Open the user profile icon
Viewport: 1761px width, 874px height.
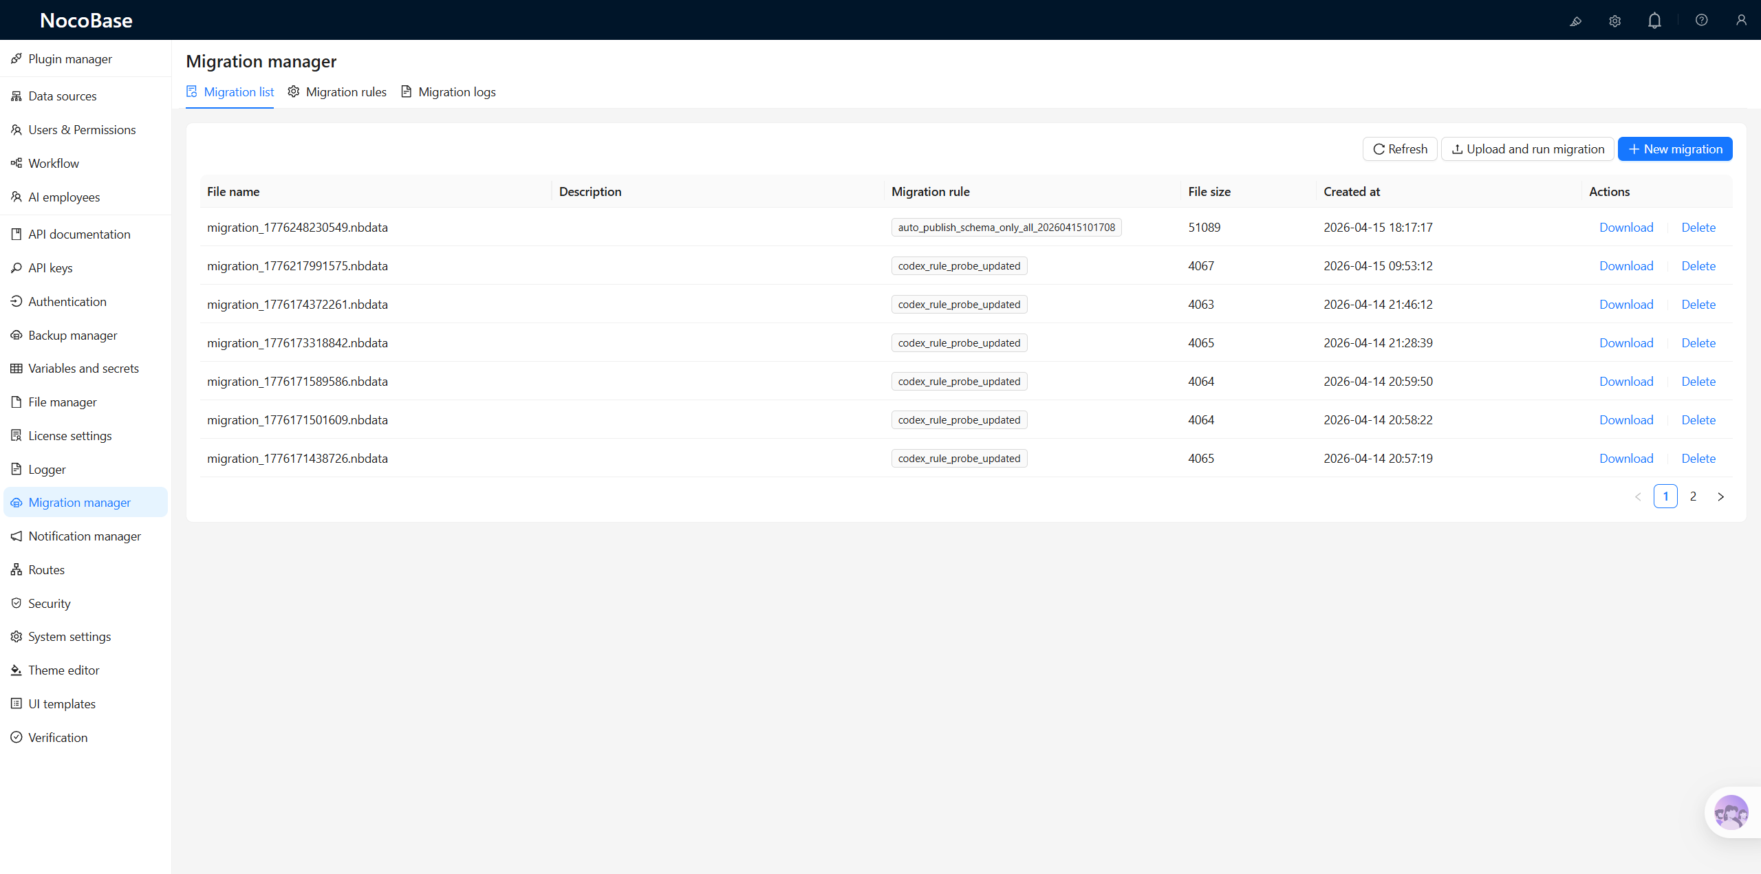1740,20
